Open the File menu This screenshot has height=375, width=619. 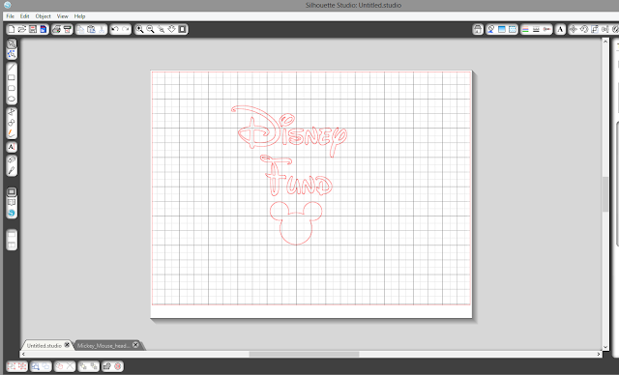tap(11, 16)
